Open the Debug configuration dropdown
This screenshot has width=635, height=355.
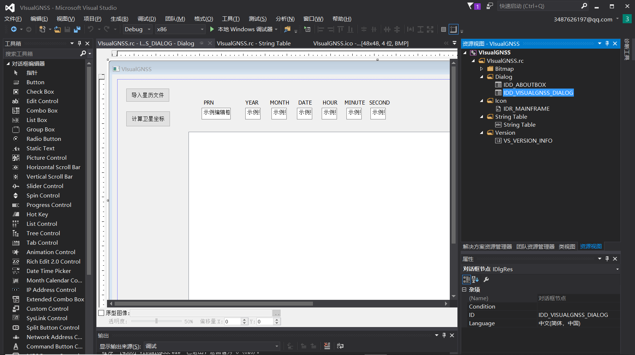pyautogui.click(x=149, y=29)
